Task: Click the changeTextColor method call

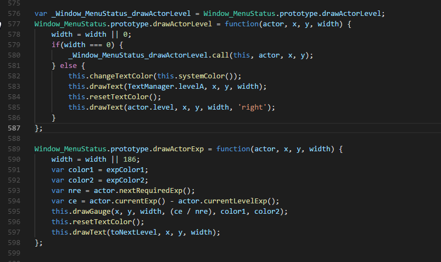Action: [121, 76]
